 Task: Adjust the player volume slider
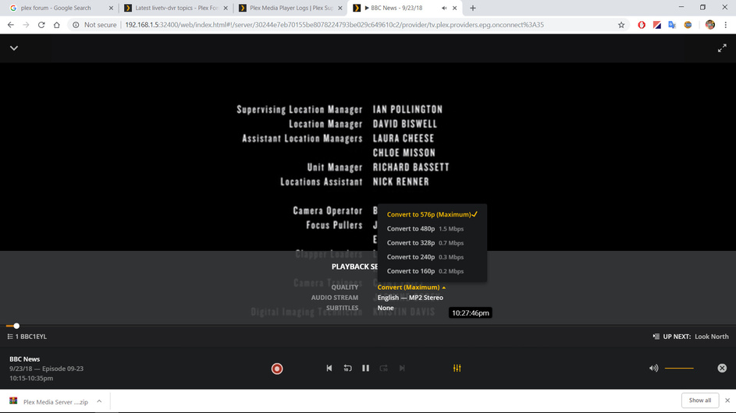(679, 369)
